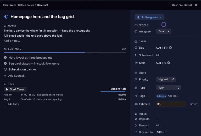Open the Task type dropdown
The height and width of the screenshot is (136, 201).
tap(169, 88)
